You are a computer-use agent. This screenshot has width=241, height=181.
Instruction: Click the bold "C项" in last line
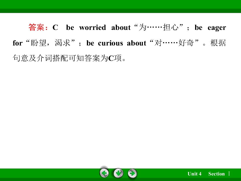click(115, 58)
